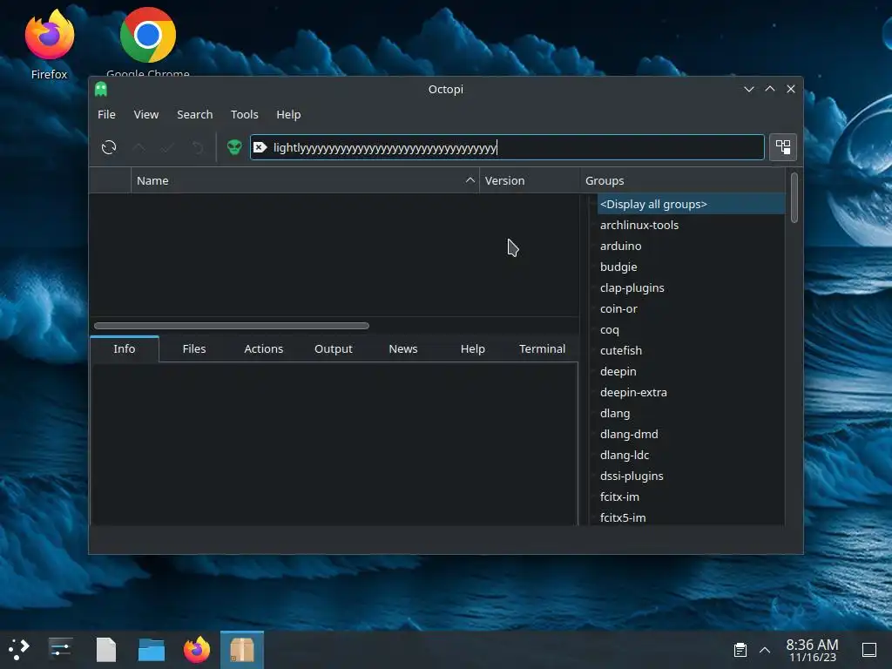Open the clock and date widget
The width and height of the screenshot is (892, 669).
(812, 650)
